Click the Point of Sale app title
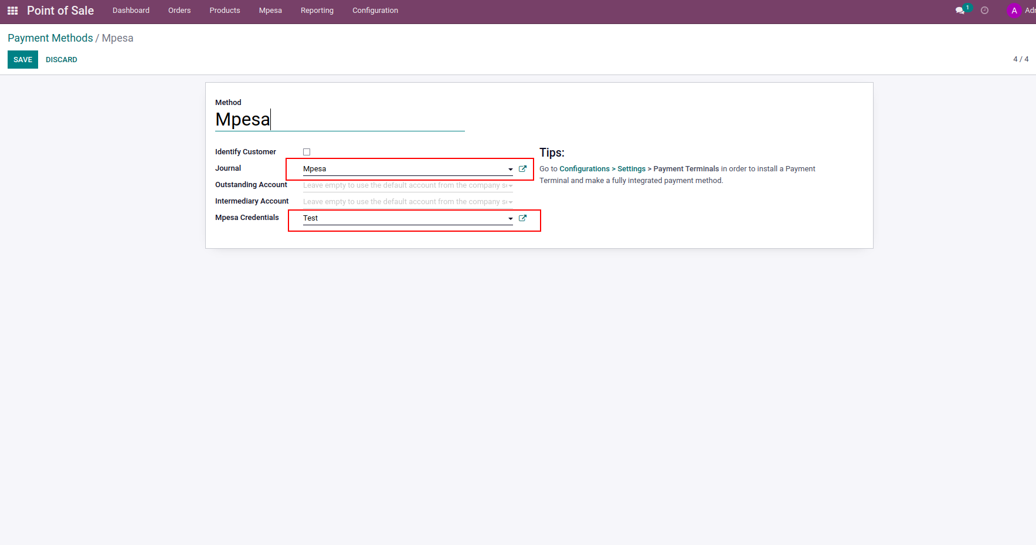The image size is (1036, 545). pos(60,10)
